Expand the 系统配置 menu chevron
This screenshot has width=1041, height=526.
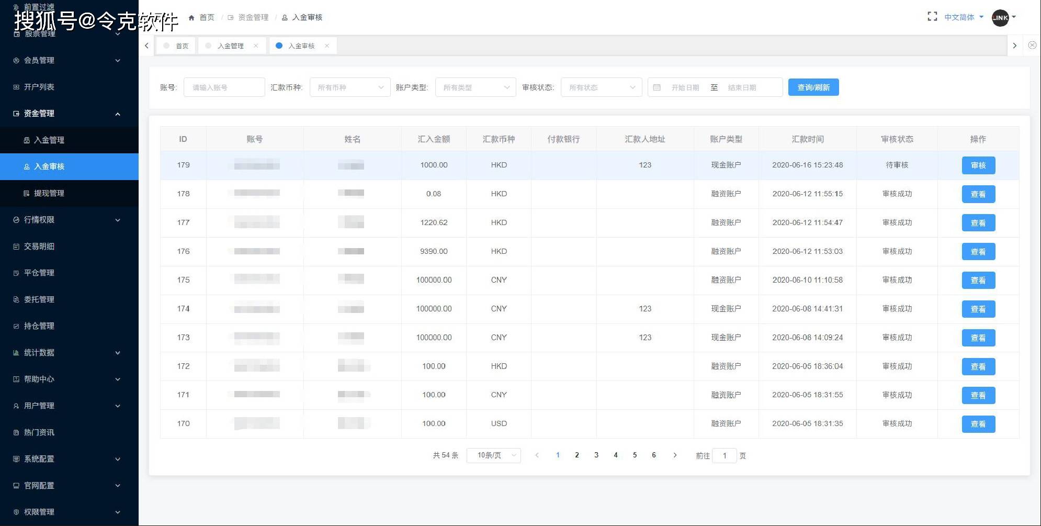(x=118, y=460)
